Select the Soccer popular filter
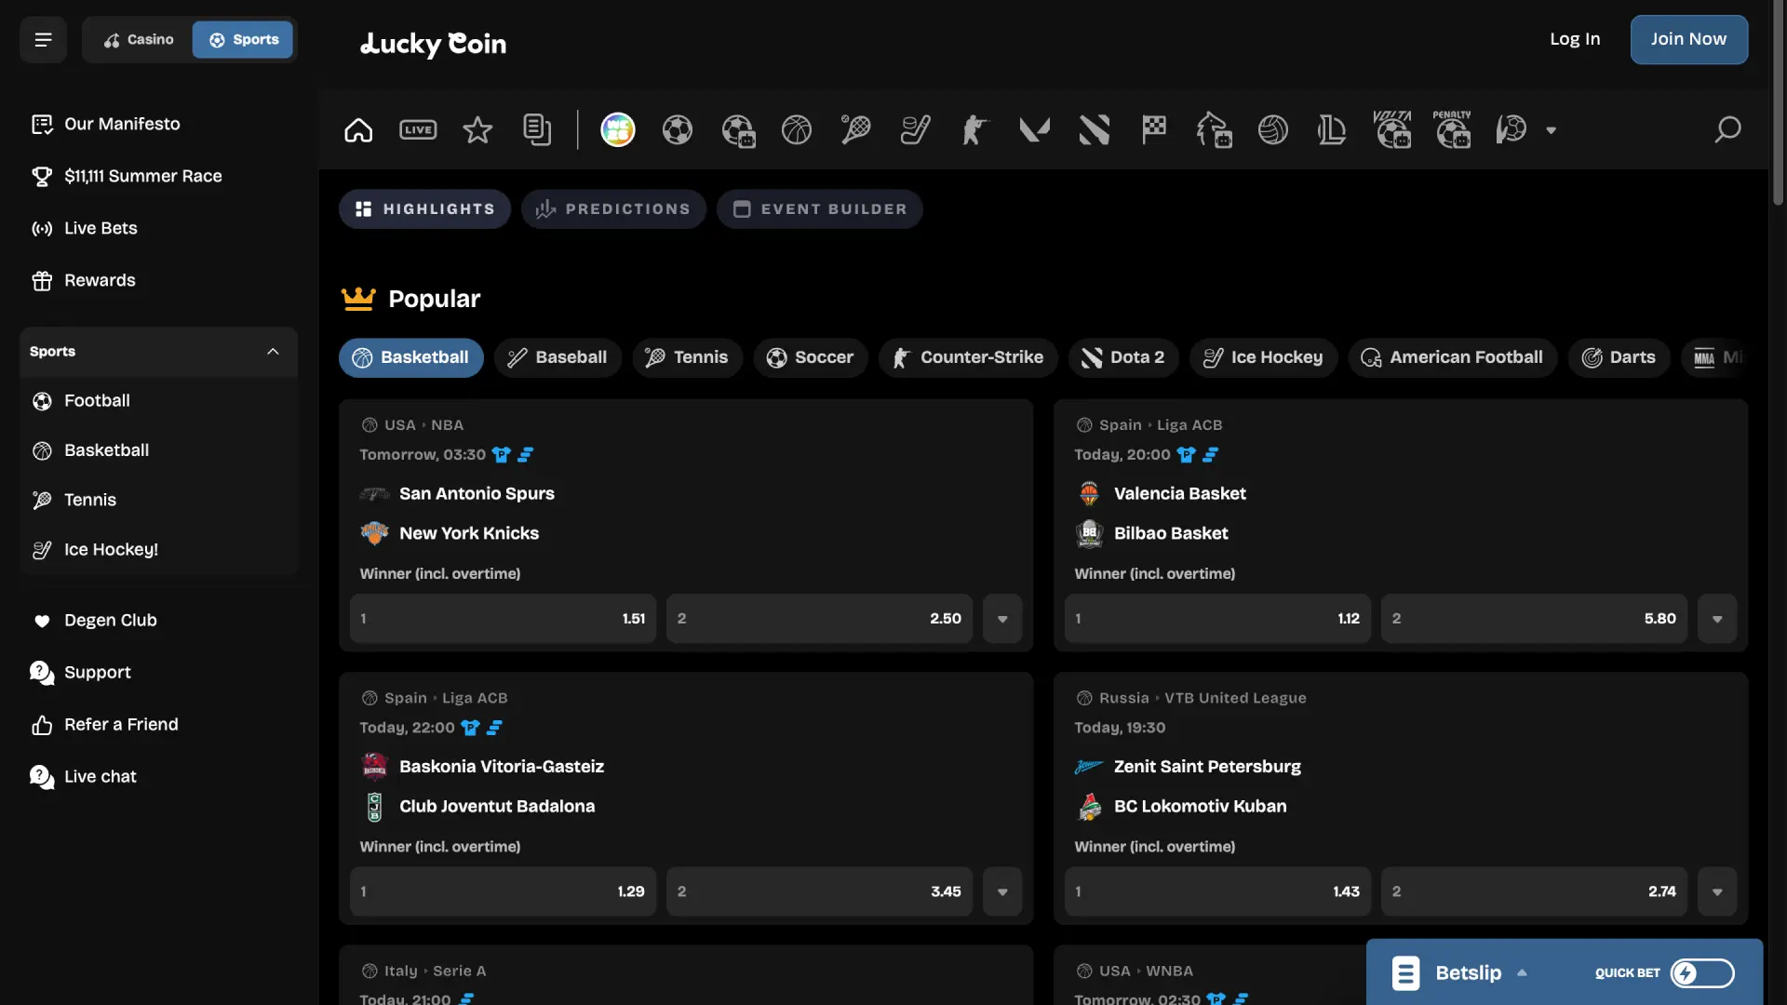This screenshot has width=1787, height=1005. 810,357
